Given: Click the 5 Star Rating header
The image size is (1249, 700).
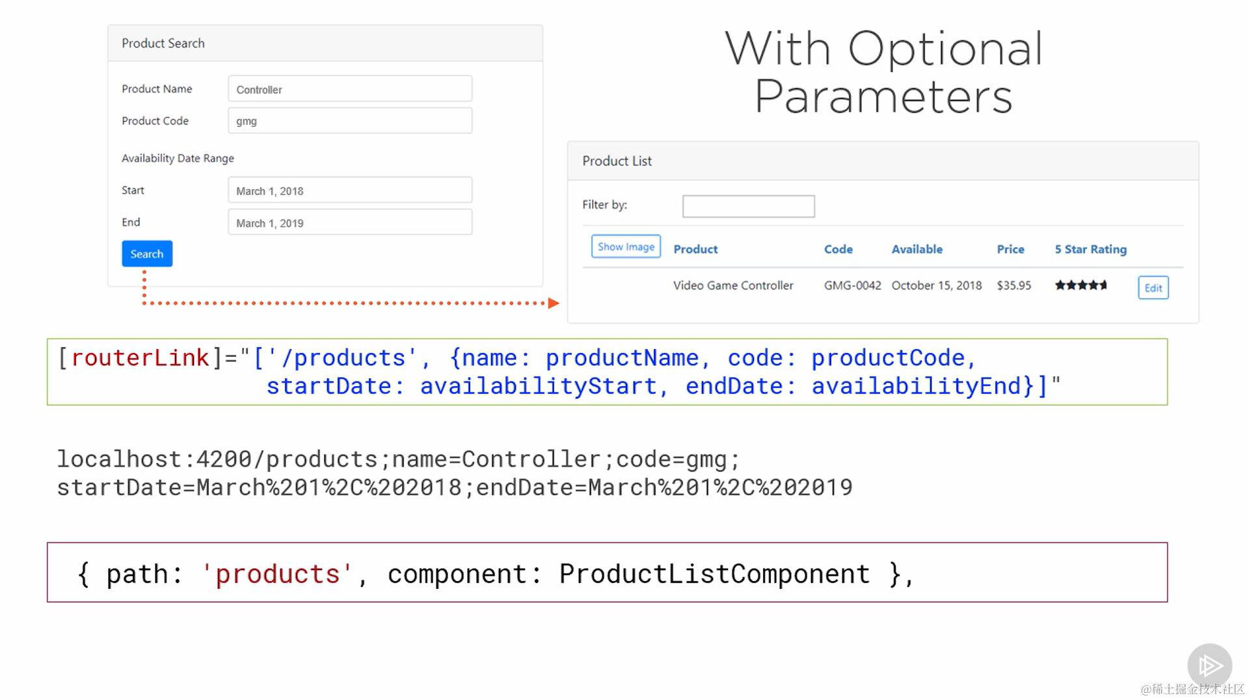Looking at the screenshot, I should [x=1090, y=250].
